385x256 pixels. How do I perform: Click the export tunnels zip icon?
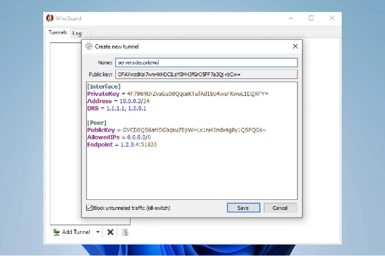(x=125, y=232)
